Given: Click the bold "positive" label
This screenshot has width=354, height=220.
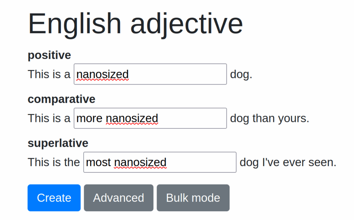Looking at the screenshot, I should 49,55.
